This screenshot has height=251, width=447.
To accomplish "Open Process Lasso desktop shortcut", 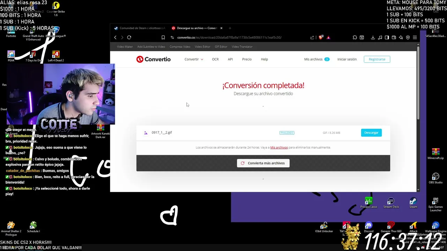I will click(x=368, y=203).
